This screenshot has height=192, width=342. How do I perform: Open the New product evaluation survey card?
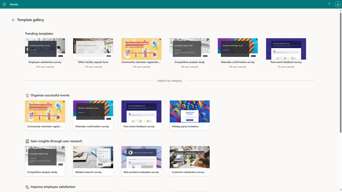[x=141, y=161]
